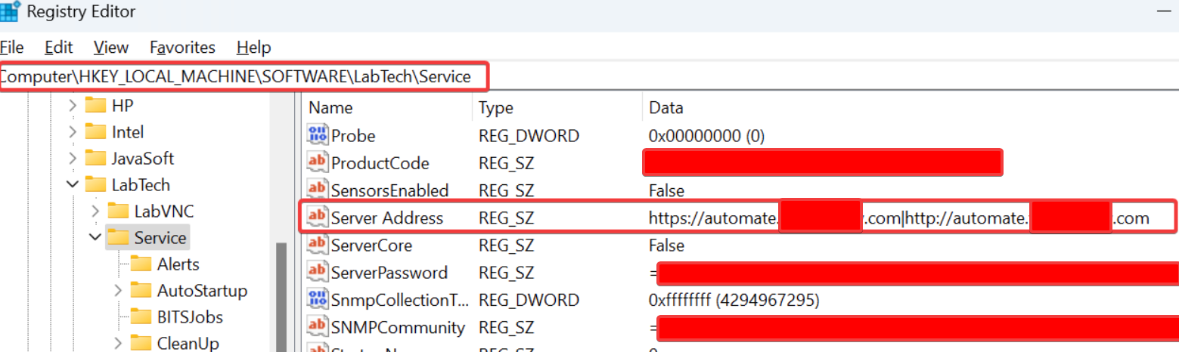Click REG_SZ type in Server Address row
This screenshot has height=352, width=1179.
tap(507, 218)
